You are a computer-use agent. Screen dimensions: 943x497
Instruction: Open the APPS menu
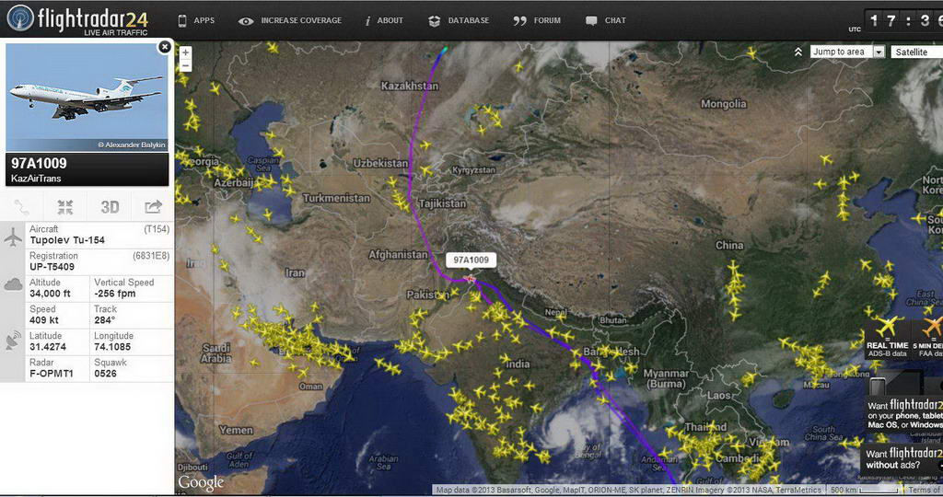204,20
